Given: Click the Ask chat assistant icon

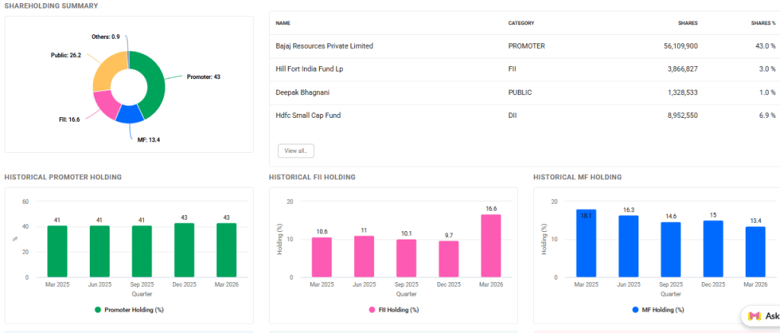Looking at the screenshot, I should coord(754,316).
